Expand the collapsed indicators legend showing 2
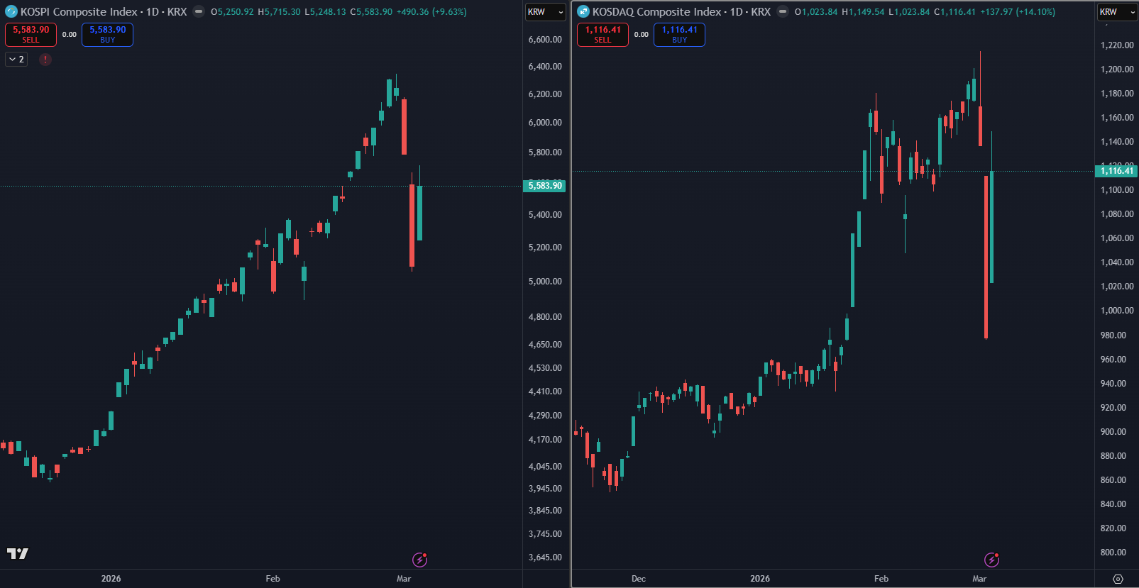 coord(16,60)
